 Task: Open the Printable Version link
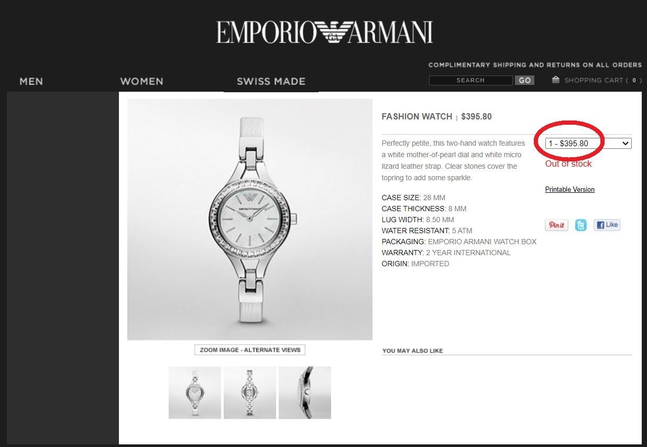point(569,190)
